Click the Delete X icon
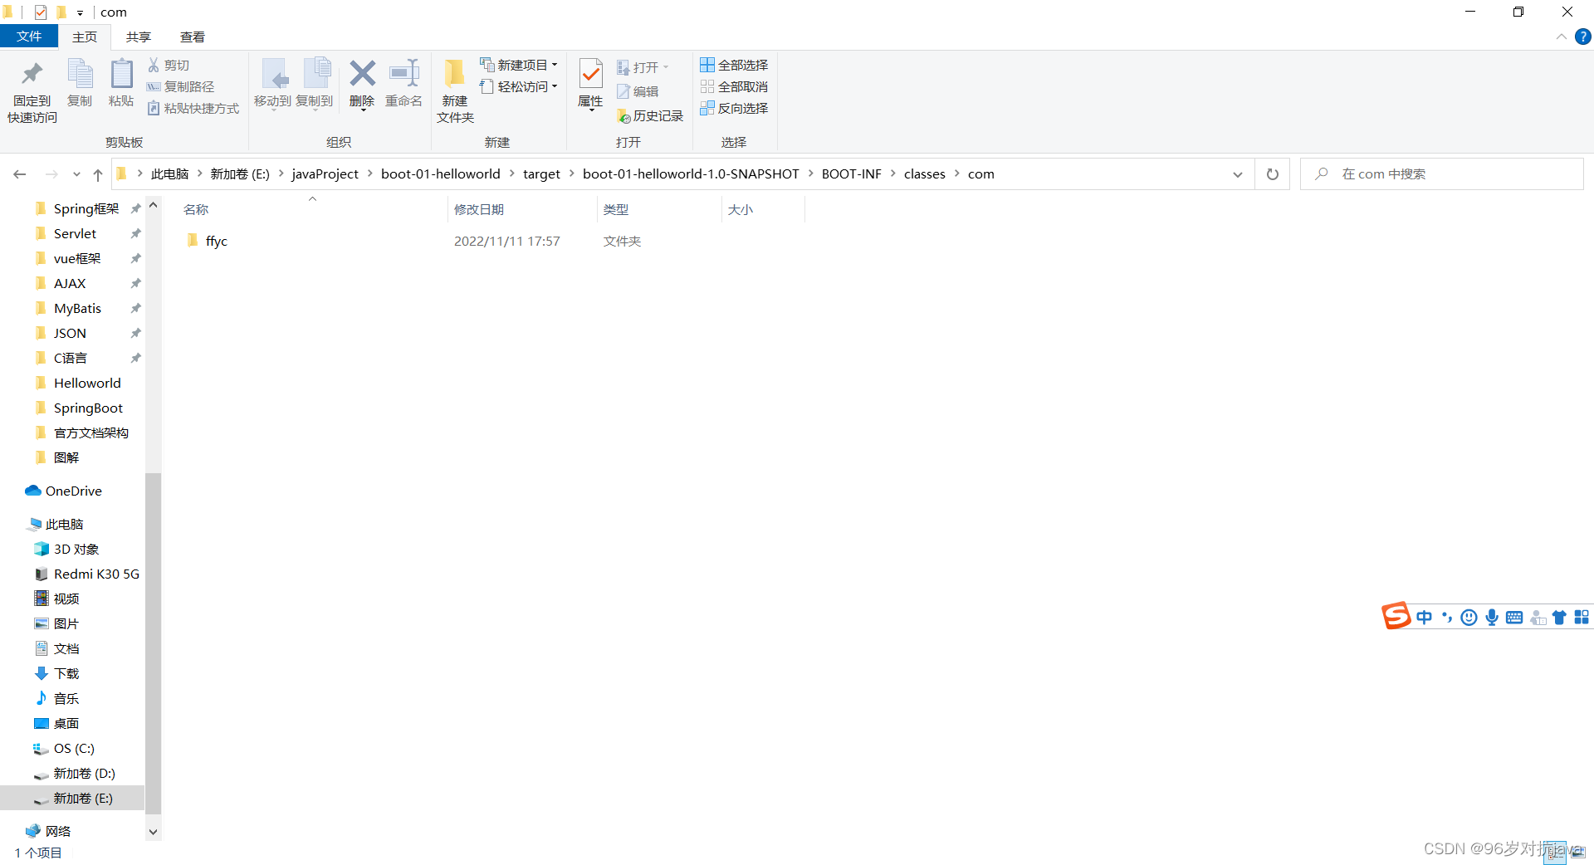Image resolution: width=1594 pixels, height=865 pixels. pyautogui.click(x=362, y=73)
